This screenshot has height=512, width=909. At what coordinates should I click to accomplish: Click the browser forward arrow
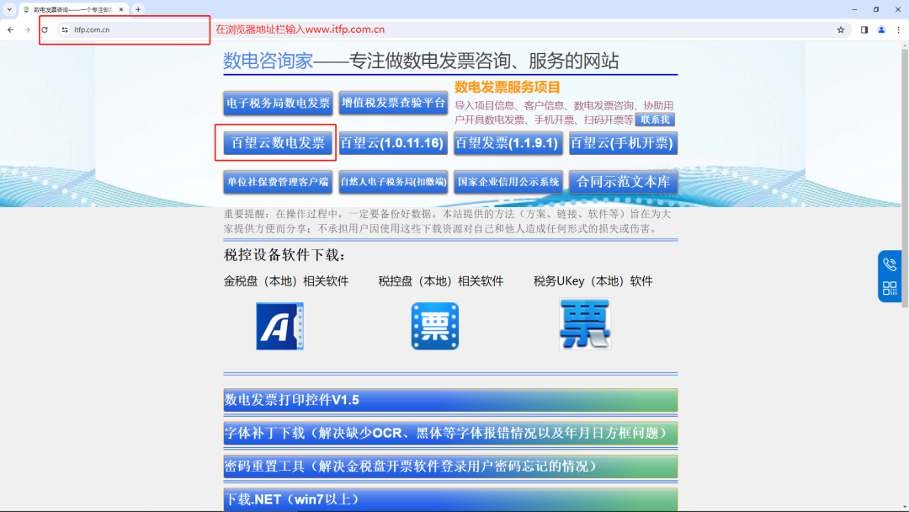click(x=27, y=29)
